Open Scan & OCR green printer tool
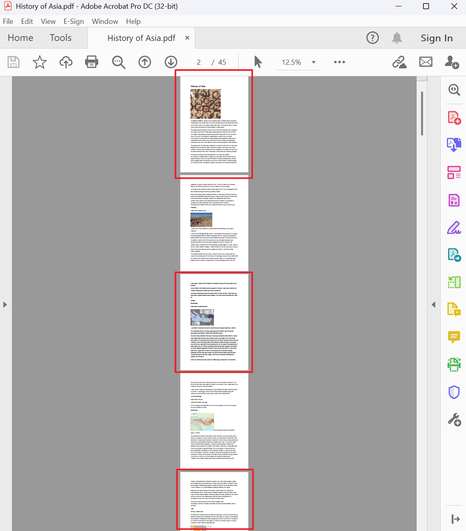The width and height of the screenshot is (466, 531). point(454,364)
